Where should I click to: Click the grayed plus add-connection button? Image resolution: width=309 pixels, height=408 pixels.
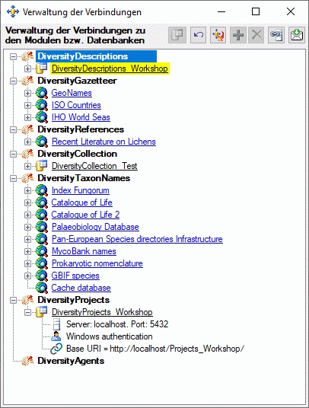(x=238, y=35)
